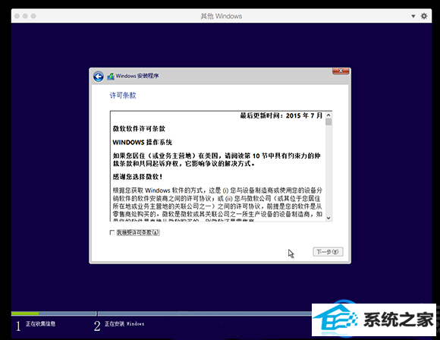Click the green zoom button of VM window
This screenshot has height=340, width=440.
point(33,16)
